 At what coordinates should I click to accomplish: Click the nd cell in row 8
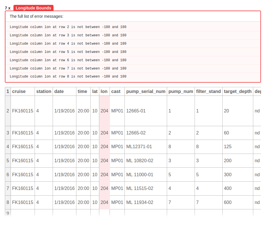tap(257, 202)
